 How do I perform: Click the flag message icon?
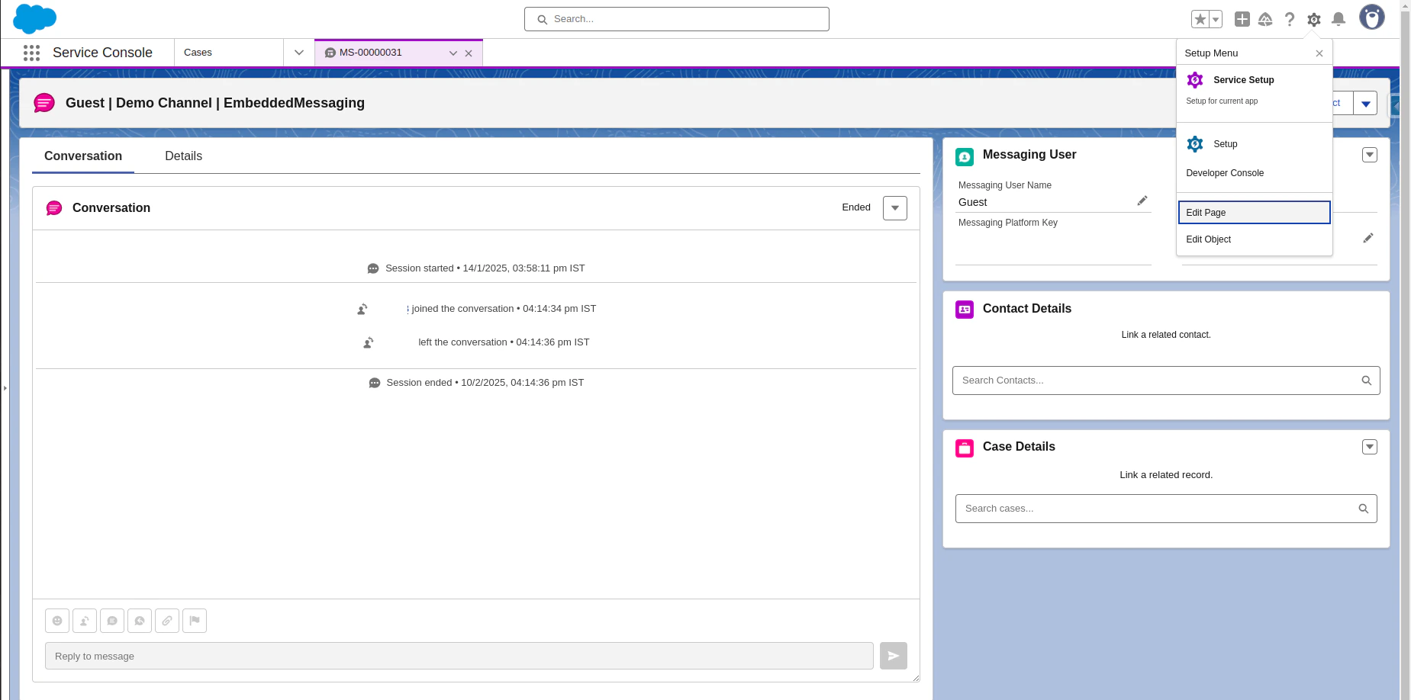coord(195,620)
